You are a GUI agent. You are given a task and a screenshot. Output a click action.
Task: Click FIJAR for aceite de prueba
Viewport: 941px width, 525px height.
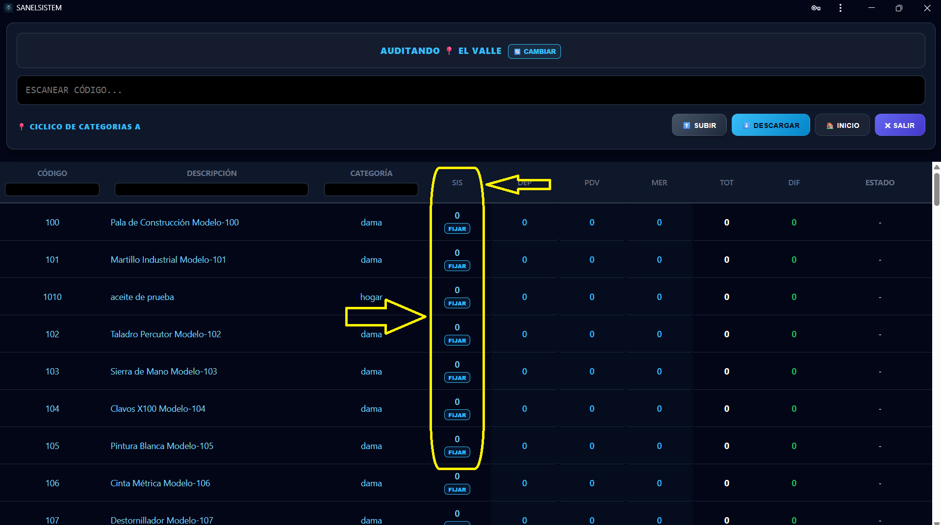457,303
